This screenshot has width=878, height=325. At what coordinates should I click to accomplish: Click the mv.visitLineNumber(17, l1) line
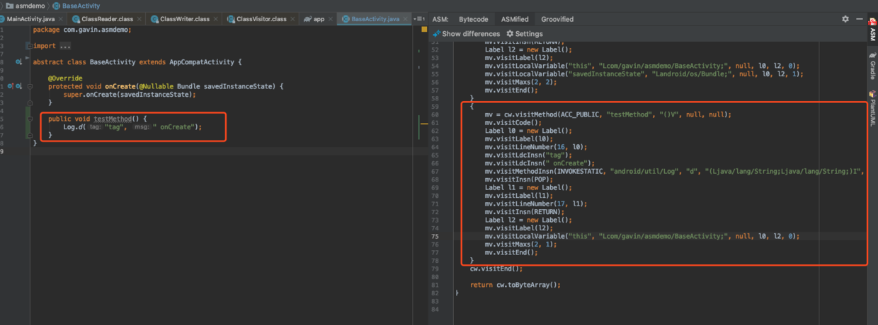click(537, 203)
